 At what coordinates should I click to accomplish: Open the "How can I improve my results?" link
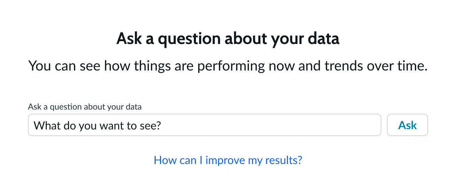click(x=228, y=160)
